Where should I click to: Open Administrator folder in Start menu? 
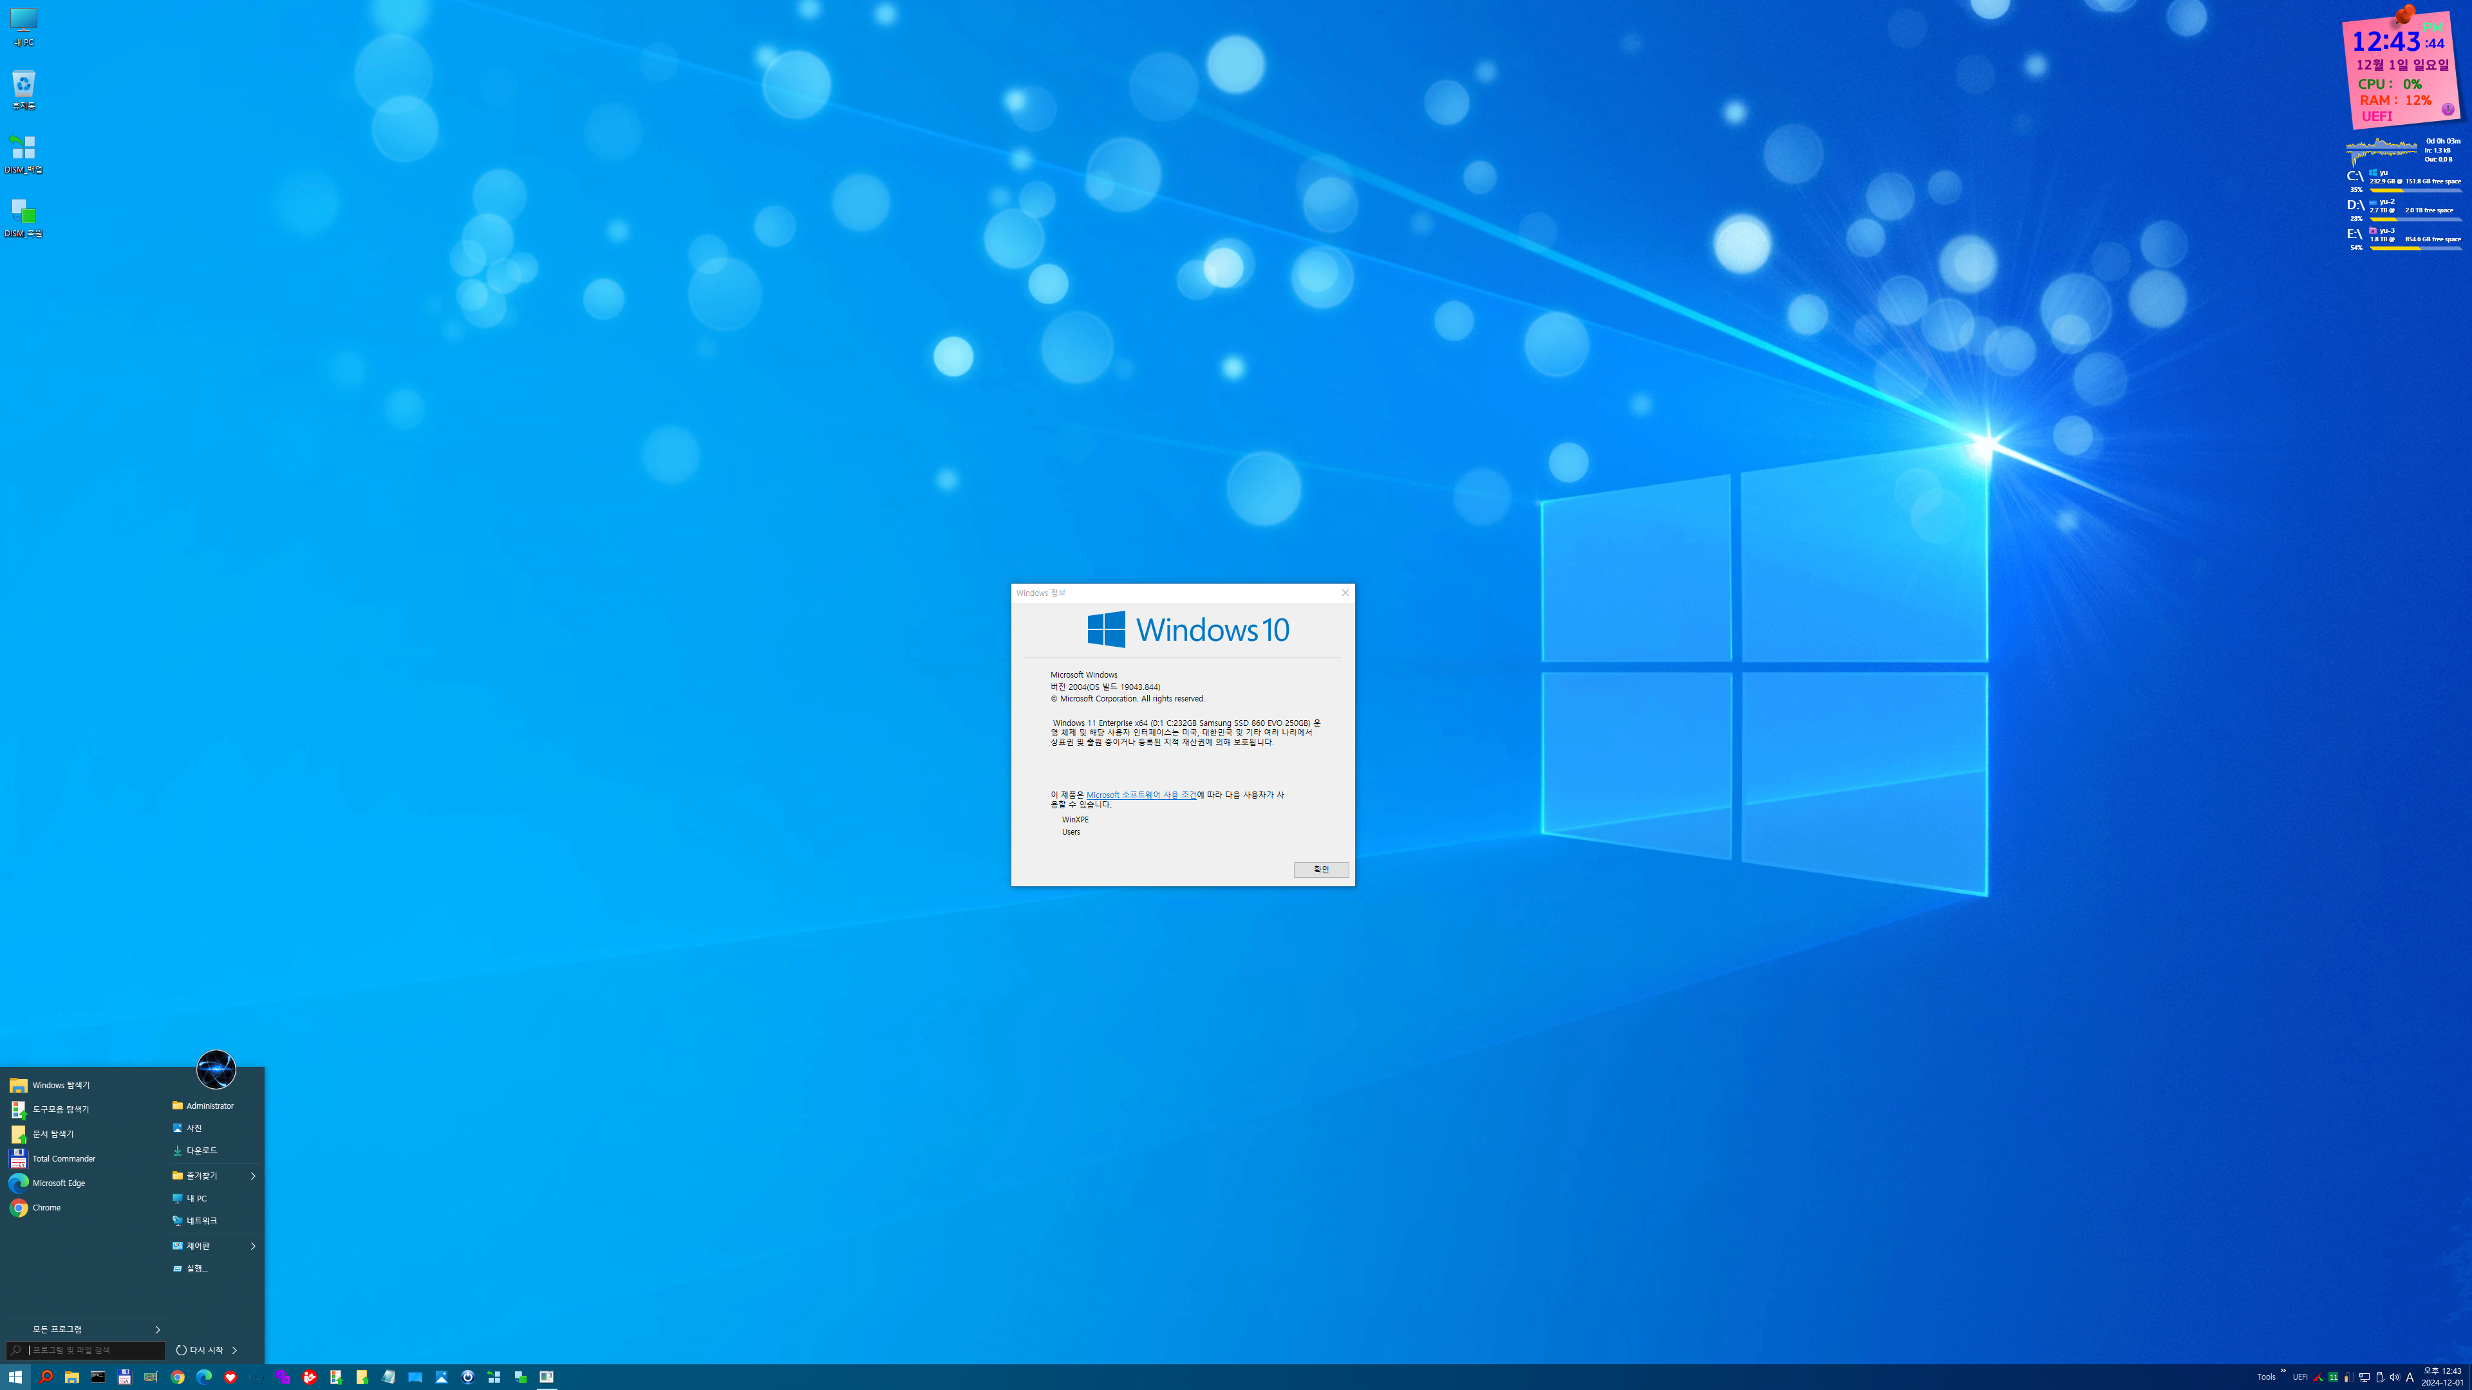coord(215,1105)
